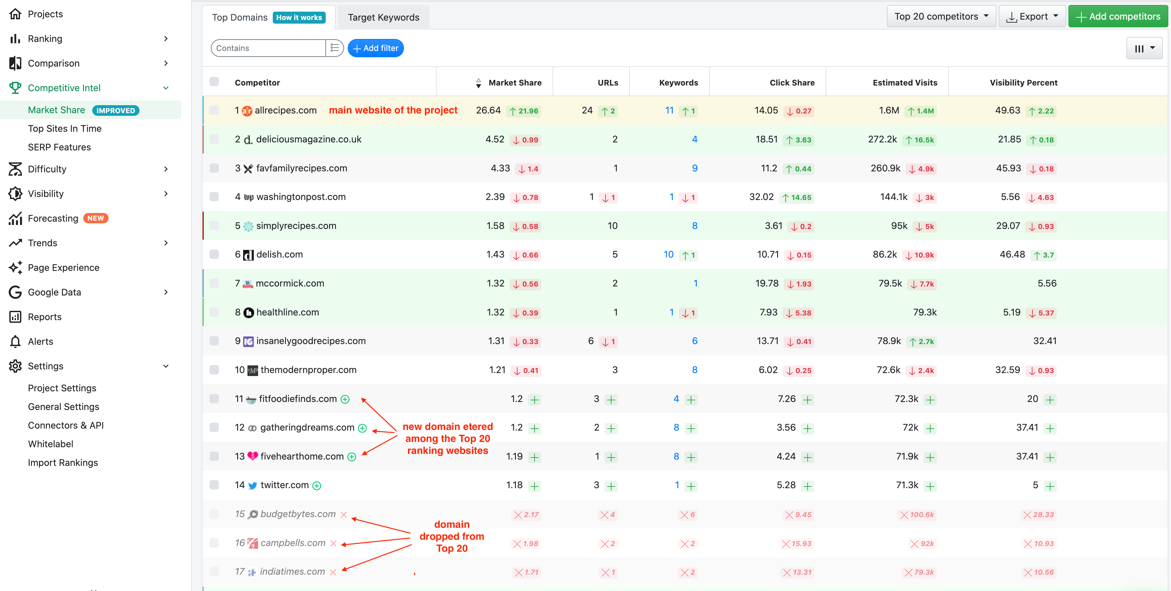Open keyword count 9 for favfamilyrecipes.com
1171x591 pixels.
click(695, 168)
